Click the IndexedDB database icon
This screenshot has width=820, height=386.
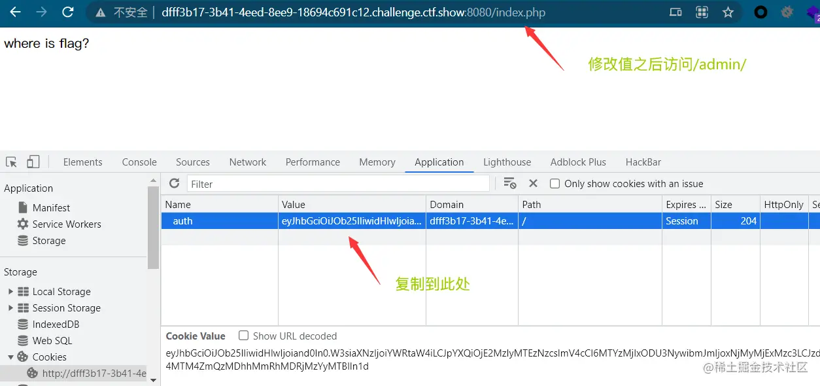[x=22, y=324]
